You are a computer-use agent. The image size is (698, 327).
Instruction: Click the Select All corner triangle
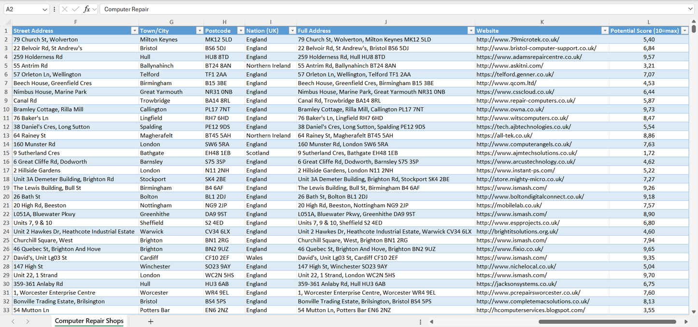point(8,22)
